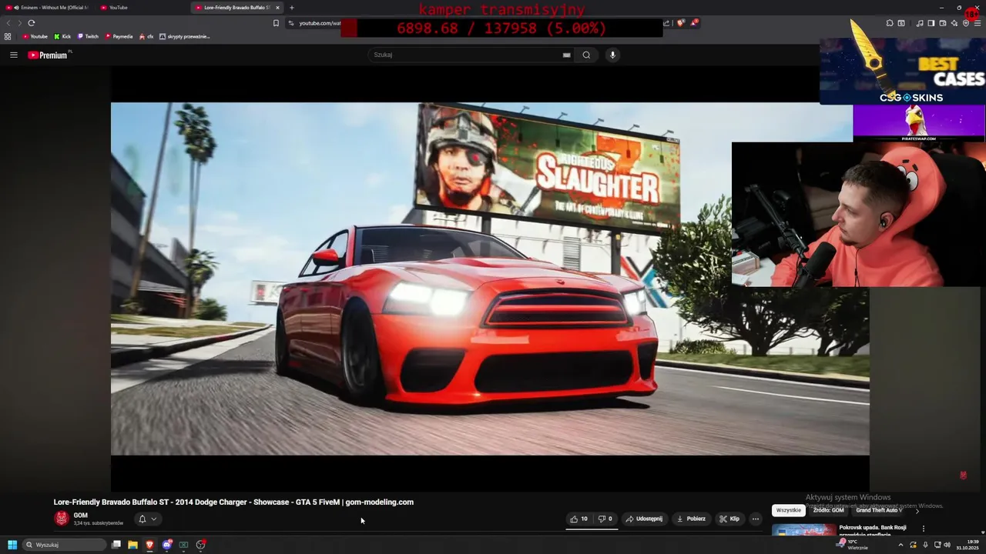The image size is (986, 554).
Task: Select the Wszystkie filter chip
Action: [789, 510]
